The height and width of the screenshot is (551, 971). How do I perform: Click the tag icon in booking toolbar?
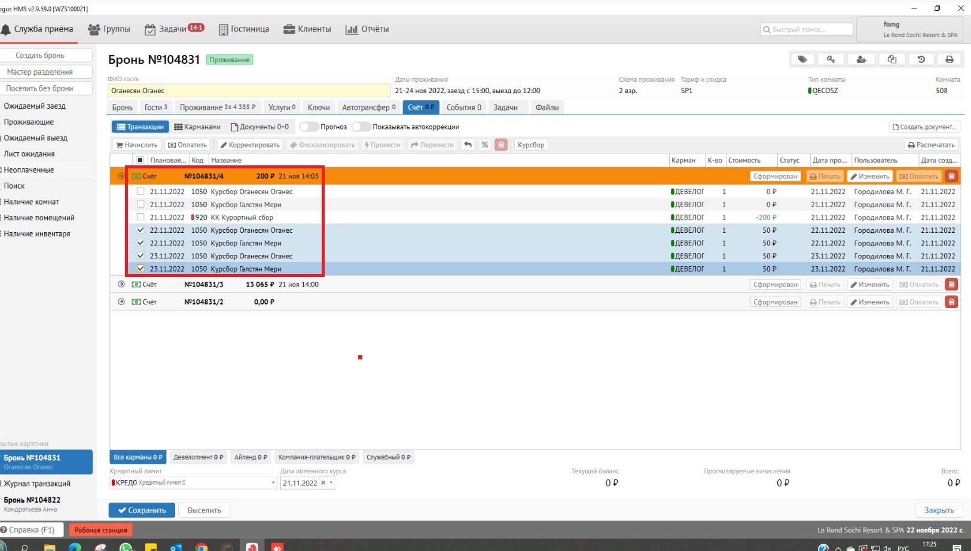point(802,59)
